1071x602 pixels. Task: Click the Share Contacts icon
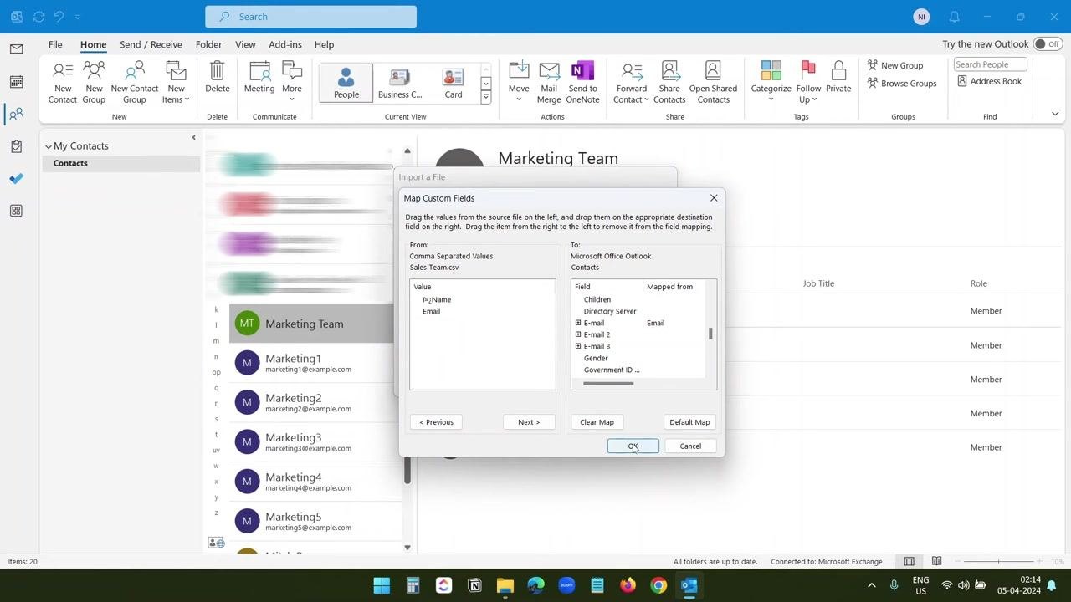point(669,83)
